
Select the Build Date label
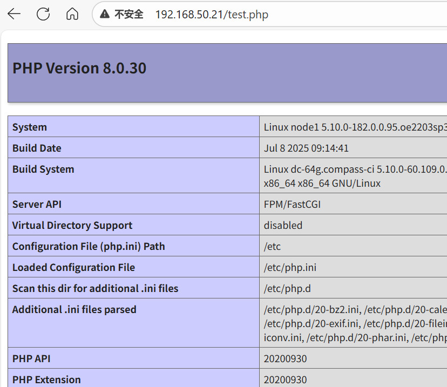point(37,148)
